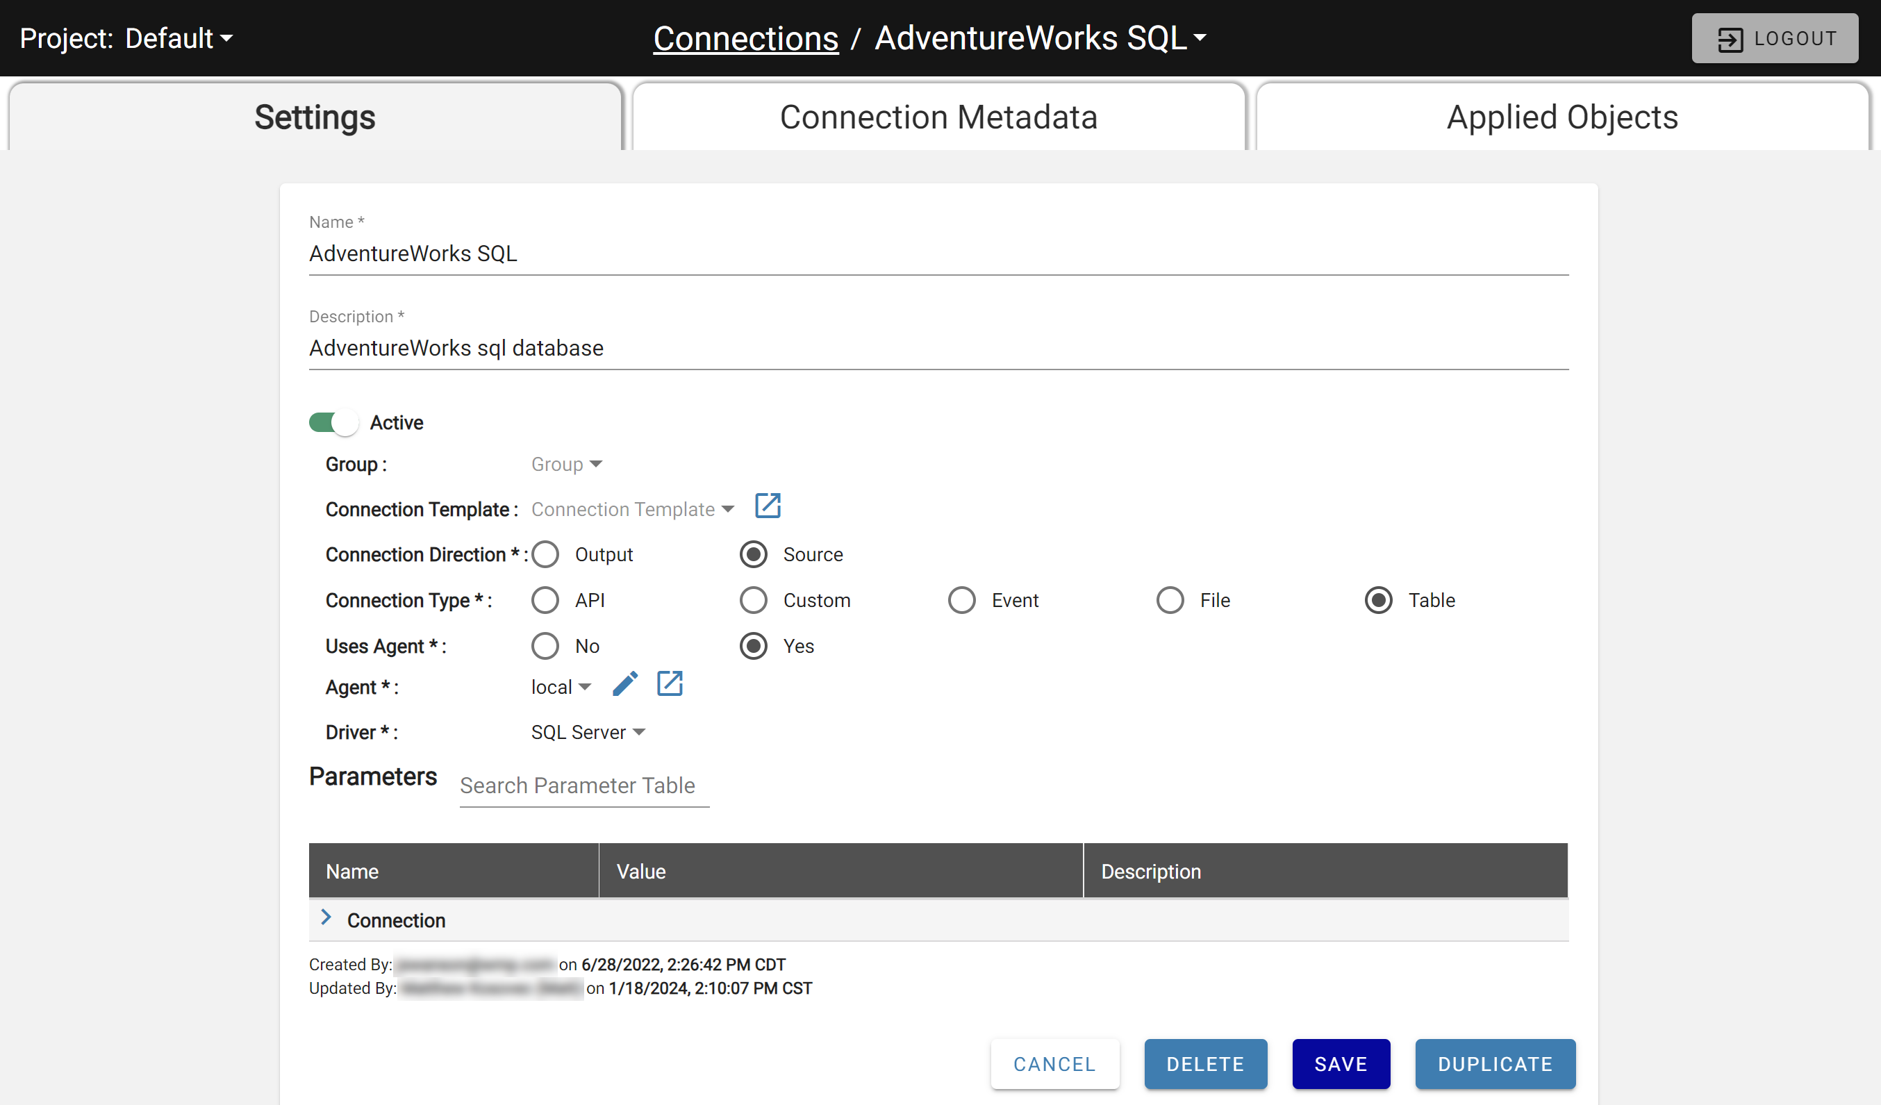Choose Event connection type
The image size is (1881, 1105).
tap(961, 600)
